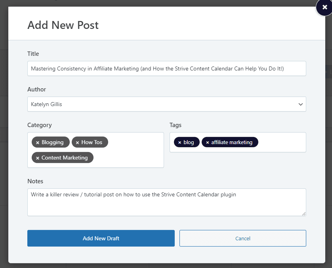Cancel creating the new post
Viewport: 332px width, 268px height.
[242, 238]
